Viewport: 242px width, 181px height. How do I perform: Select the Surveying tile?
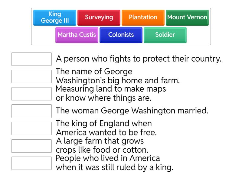pos(99,17)
